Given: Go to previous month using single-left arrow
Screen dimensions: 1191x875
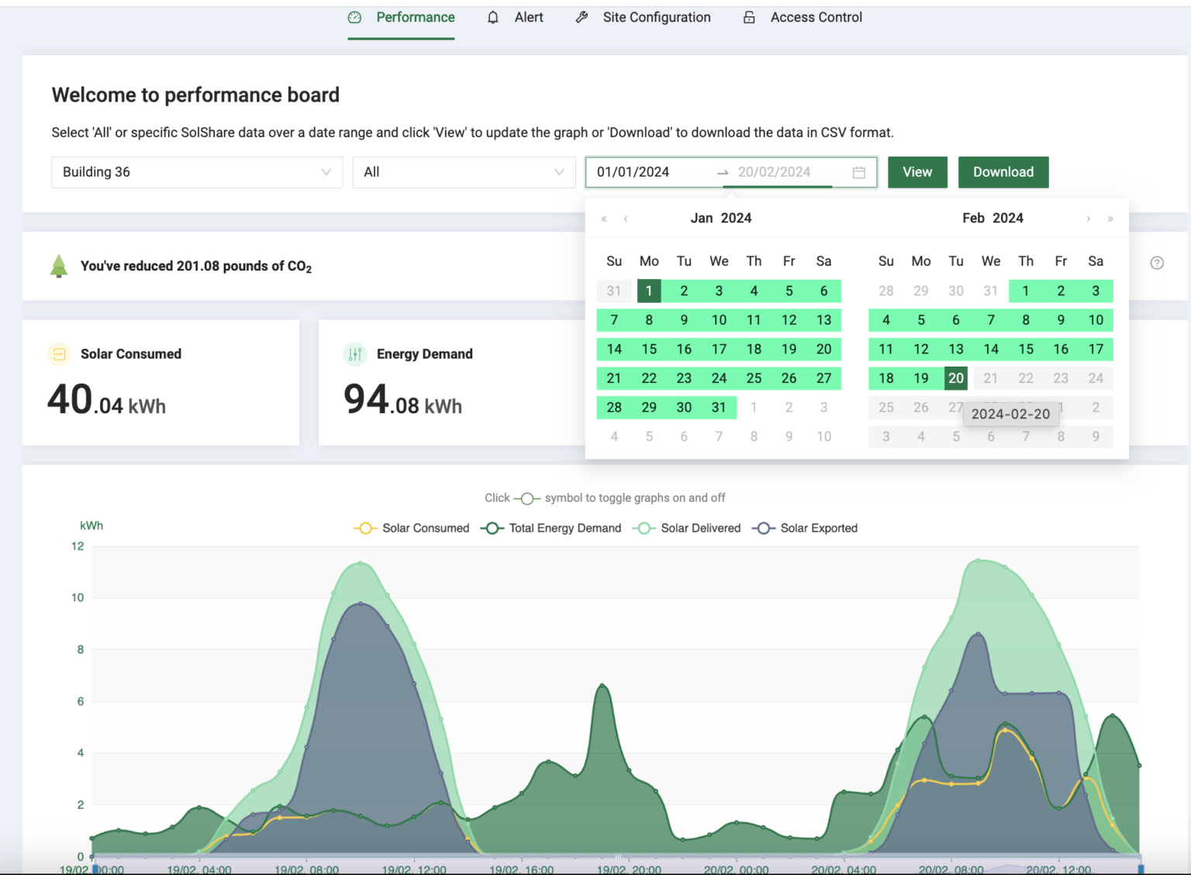Looking at the screenshot, I should 626,219.
